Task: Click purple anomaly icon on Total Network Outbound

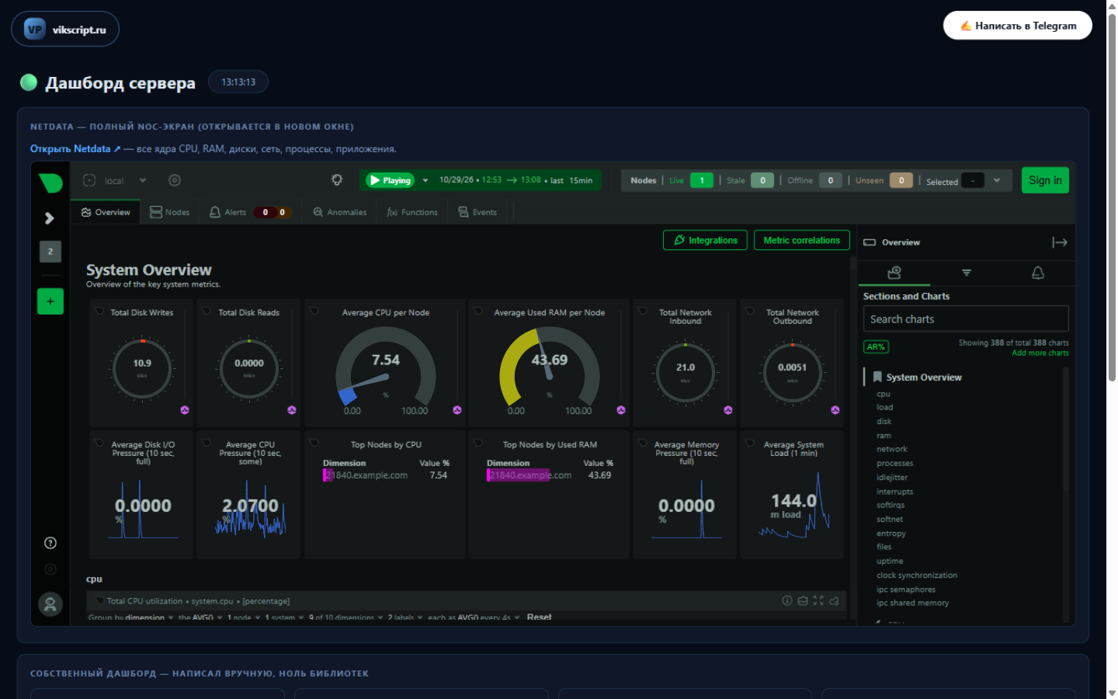Action: pos(835,410)
